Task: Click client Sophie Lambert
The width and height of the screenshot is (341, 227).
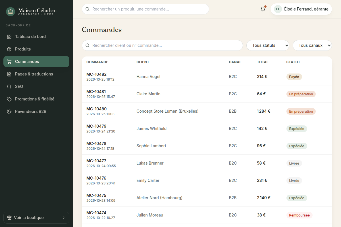Action: pyautogui.click(x=151, y=146)
